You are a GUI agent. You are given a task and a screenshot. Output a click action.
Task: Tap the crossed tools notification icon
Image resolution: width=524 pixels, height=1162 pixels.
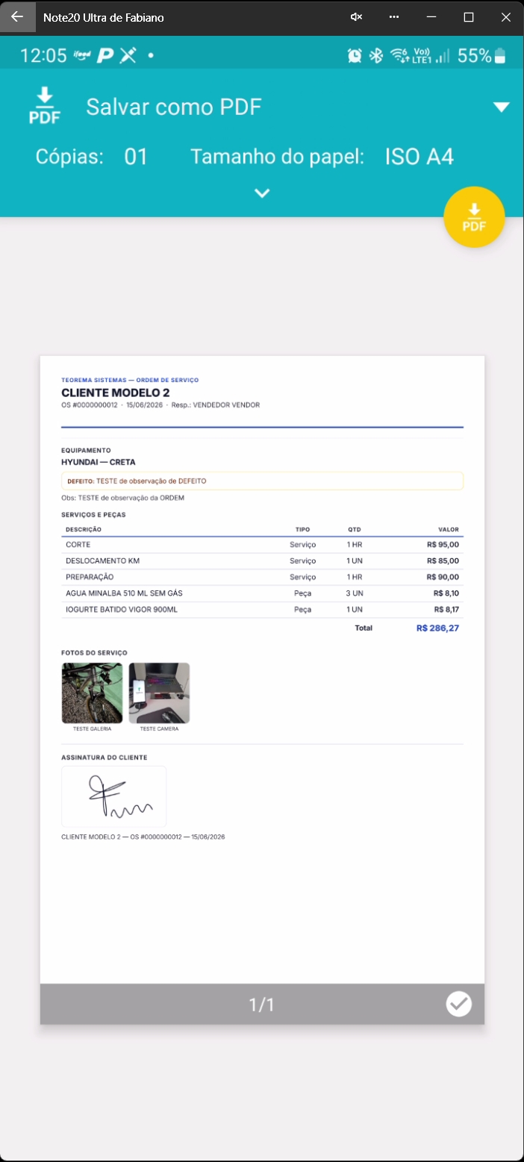coord(128,55)
